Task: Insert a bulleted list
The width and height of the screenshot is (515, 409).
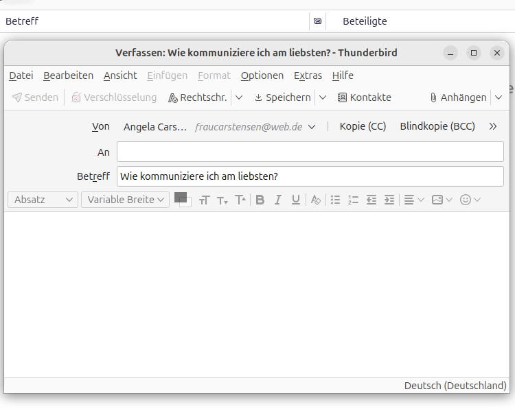Action: tap(335, 200)
